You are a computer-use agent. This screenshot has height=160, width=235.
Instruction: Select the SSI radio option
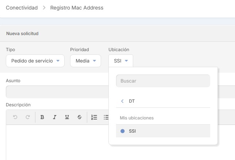tap(123, 131)
